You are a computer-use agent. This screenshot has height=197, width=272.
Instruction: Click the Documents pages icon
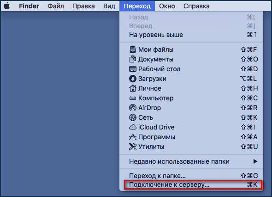[133, 59]
